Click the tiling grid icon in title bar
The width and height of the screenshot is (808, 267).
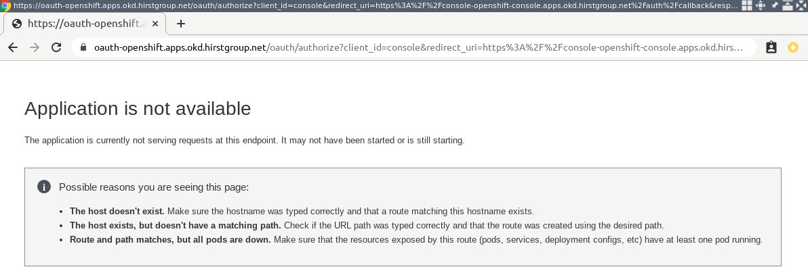(747, 5)
